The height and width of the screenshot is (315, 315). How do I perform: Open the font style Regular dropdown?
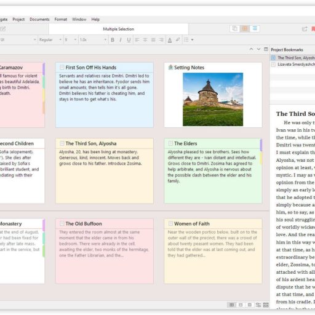50,39
